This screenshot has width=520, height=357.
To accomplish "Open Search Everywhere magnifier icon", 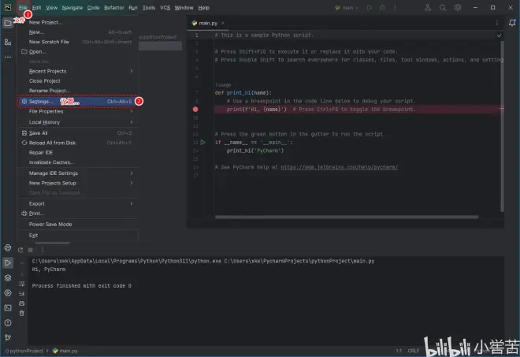I will coord(443,8).
